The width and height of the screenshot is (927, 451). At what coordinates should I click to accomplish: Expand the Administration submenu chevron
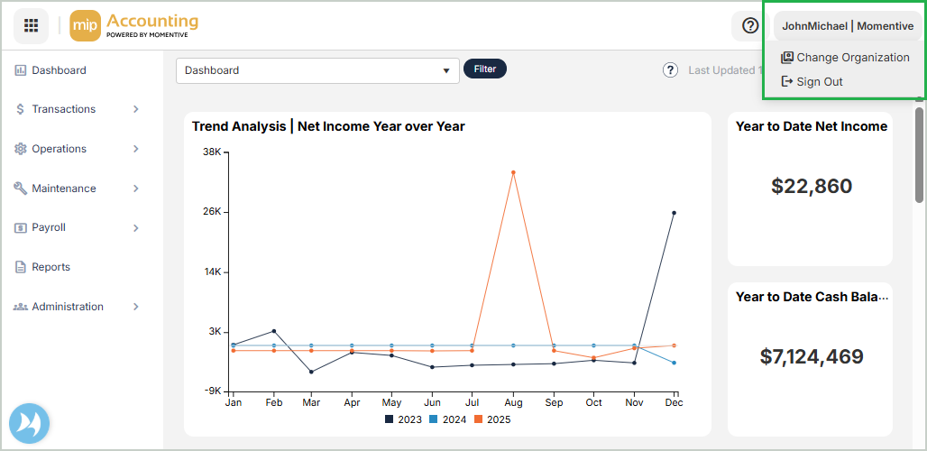pyautogui.click(x=136, y=307)
